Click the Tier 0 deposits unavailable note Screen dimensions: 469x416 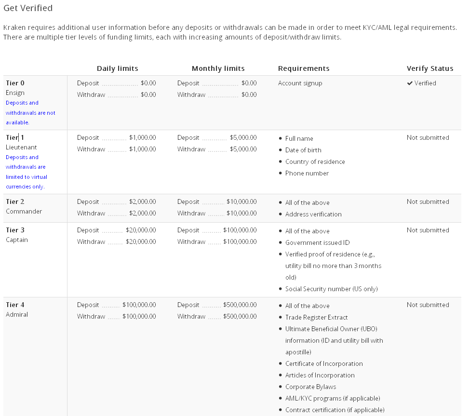[30, 112]
